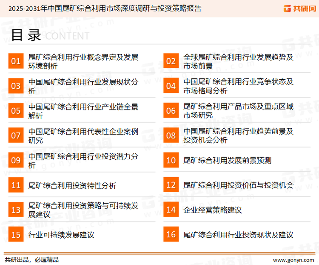
Task: Open chapter 尾矿综合利用行业投资现状及建议
Action: 238,235
